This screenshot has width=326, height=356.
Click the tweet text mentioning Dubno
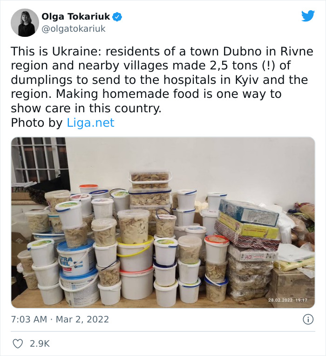click(x=162, y=80)
